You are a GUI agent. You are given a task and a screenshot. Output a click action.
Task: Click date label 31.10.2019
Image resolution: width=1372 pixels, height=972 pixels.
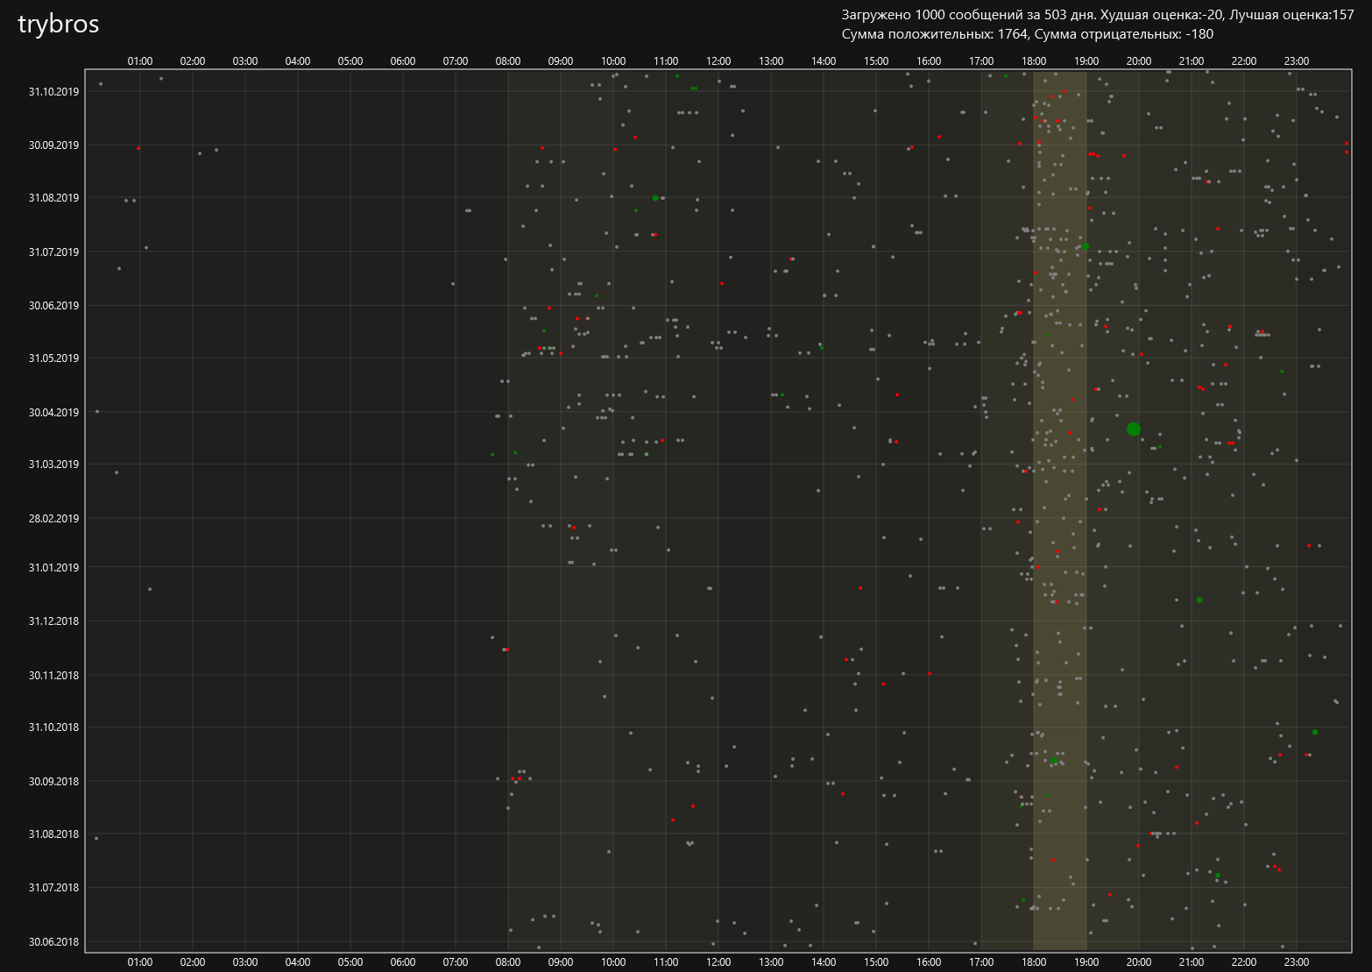53,91
